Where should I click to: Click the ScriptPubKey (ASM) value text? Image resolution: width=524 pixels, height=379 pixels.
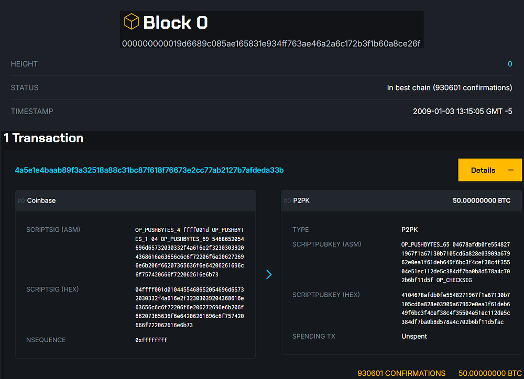[x=455, y=262]
